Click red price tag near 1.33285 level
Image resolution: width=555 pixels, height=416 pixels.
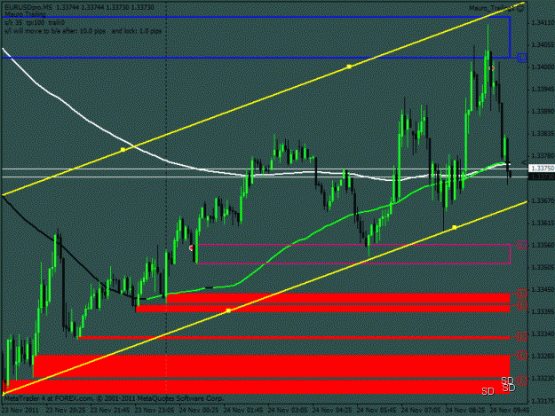click(522, 355)
